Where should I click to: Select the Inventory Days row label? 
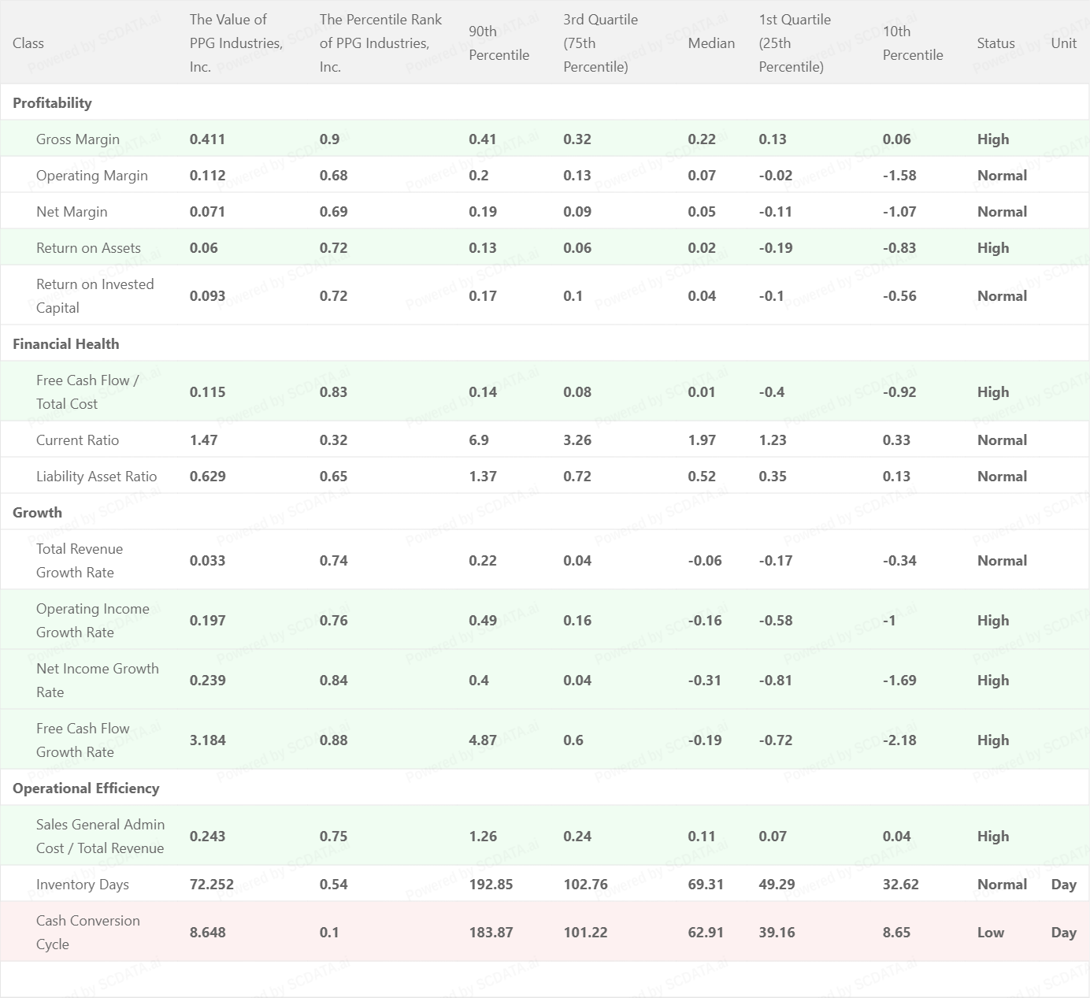82,885
